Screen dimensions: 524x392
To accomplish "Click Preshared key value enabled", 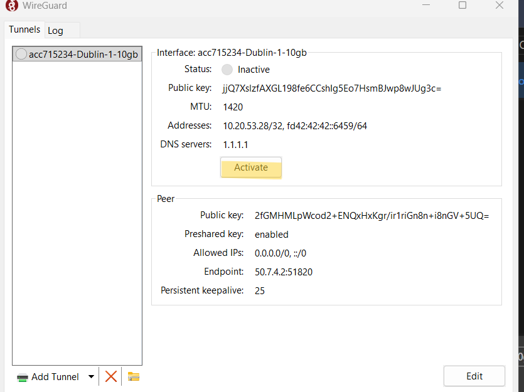I will 271,235.
